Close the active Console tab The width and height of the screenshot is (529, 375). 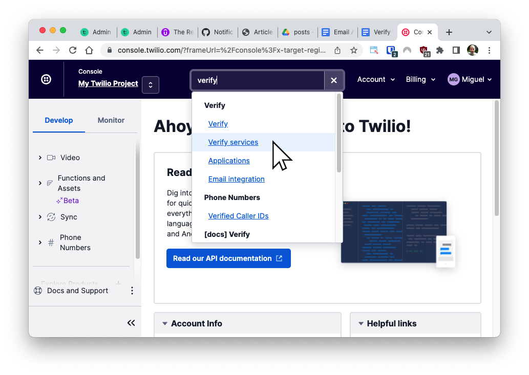coord(430,32)
